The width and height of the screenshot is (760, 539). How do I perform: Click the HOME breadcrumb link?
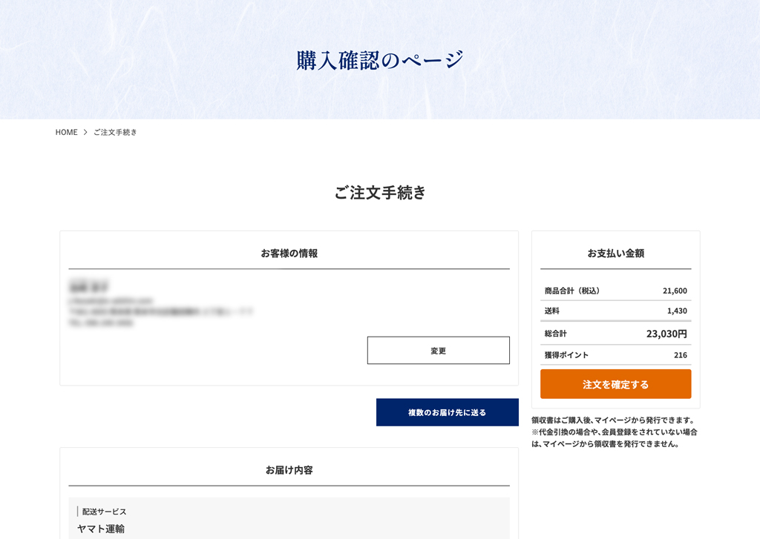tap(66, 132)
